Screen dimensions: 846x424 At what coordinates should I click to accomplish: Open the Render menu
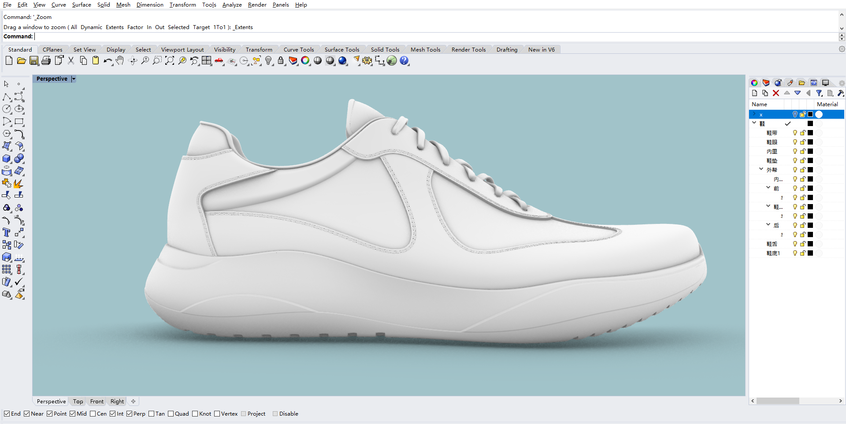coord(257,5)
